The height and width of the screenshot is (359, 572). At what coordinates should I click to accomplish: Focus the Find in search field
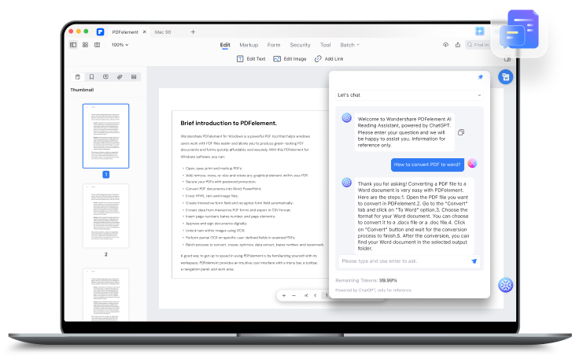(478, 45)
